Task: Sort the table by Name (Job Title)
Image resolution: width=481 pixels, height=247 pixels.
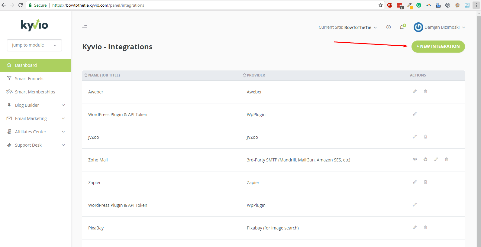Action: coord(102,75)
